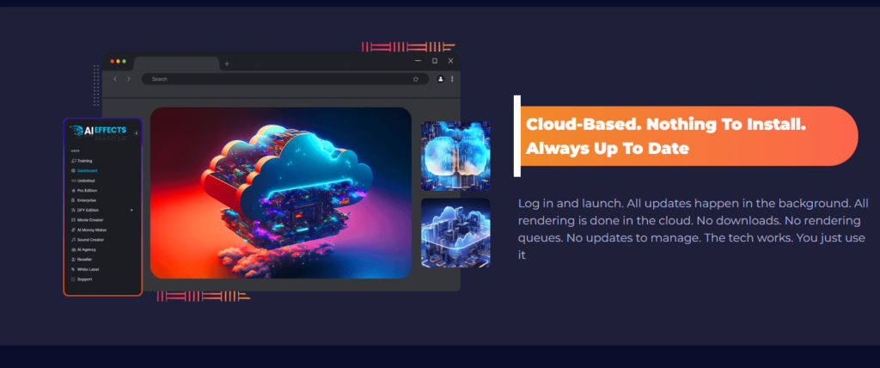The height and width of the screenshot is (368, 880).
Task: Open the Reseller sidebar entry
Action: pos(82,259)
